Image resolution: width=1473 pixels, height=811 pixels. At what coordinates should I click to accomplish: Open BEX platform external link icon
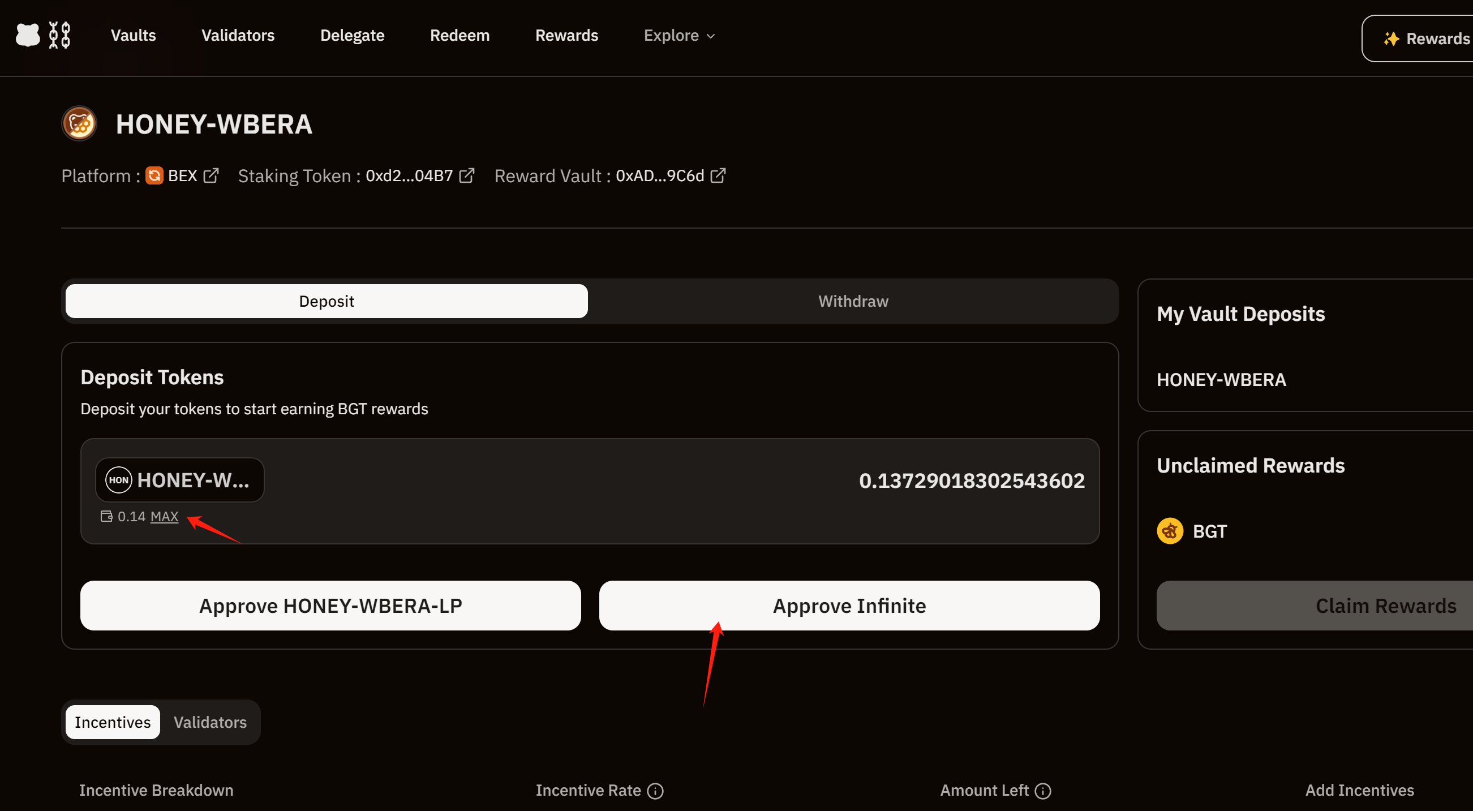click(211, 175)
